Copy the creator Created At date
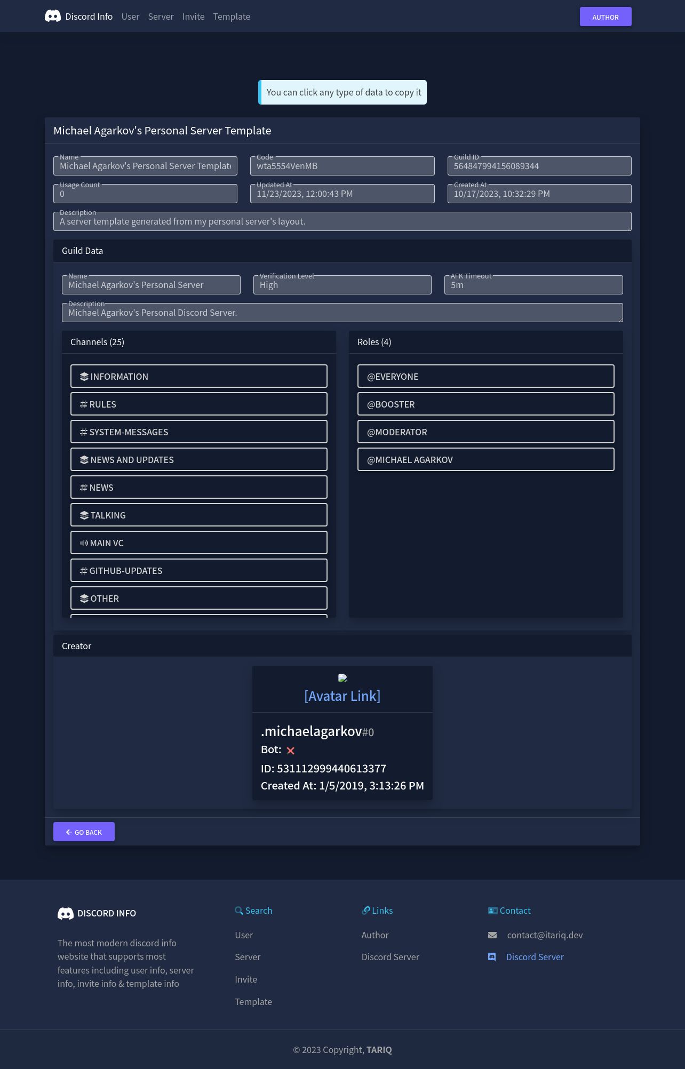This screenshot has width=685, height=1069. coord(342,786)
